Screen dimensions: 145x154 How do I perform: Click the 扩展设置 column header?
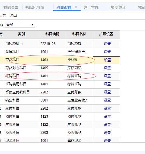(x=106, y=34)
